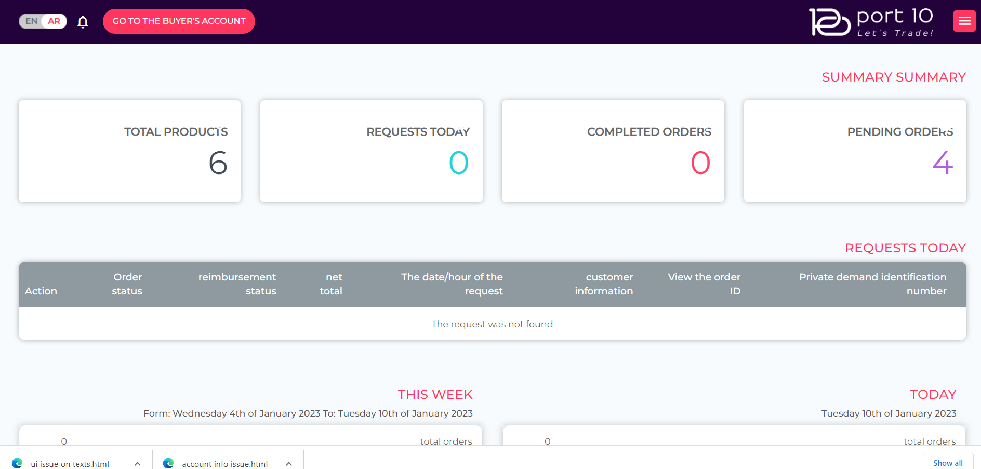The height and width of the screenshot is (469, 981).
Task: Switch language to AR
Action: pyautogui.click(x=54, y=21)
